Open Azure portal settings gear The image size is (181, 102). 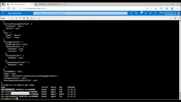tap(146, 13)
